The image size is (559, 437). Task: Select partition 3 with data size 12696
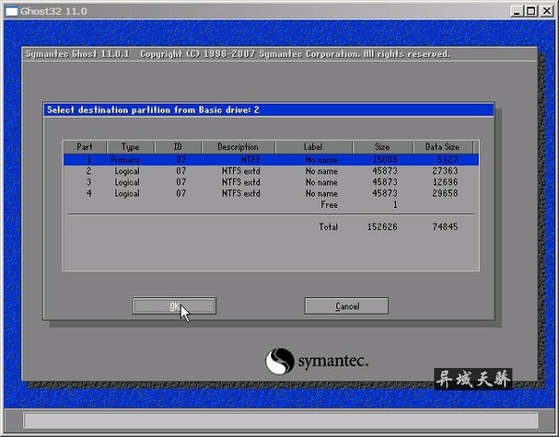coord(271,182)
